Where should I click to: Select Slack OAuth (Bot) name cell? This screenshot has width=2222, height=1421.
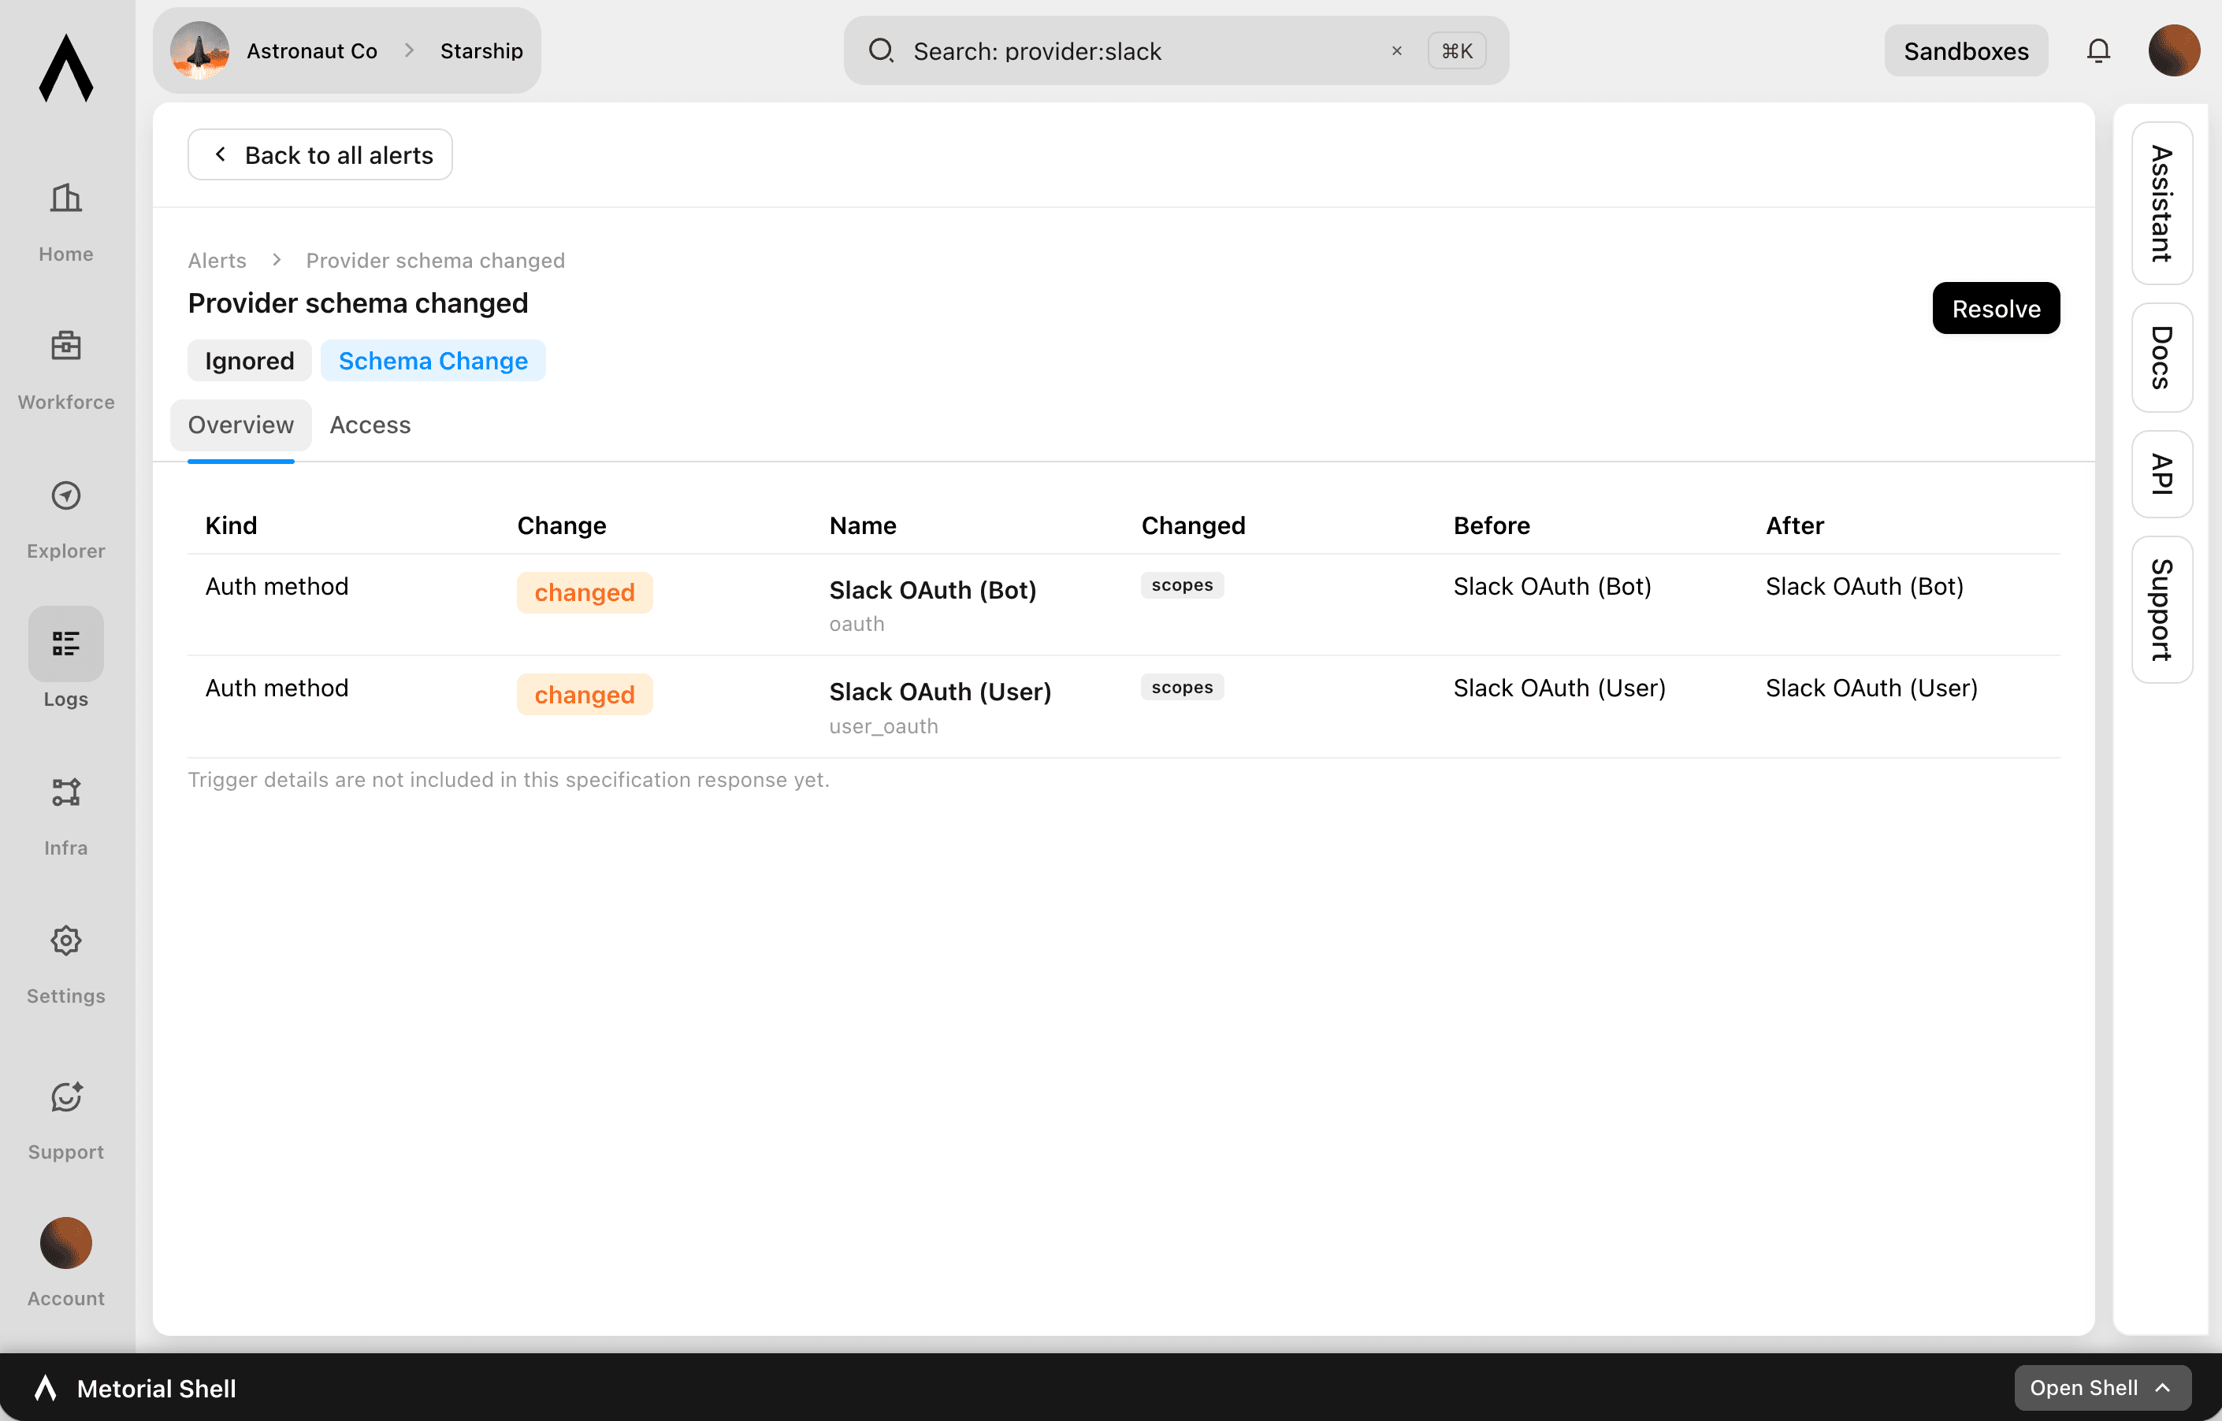click(932, 590)
